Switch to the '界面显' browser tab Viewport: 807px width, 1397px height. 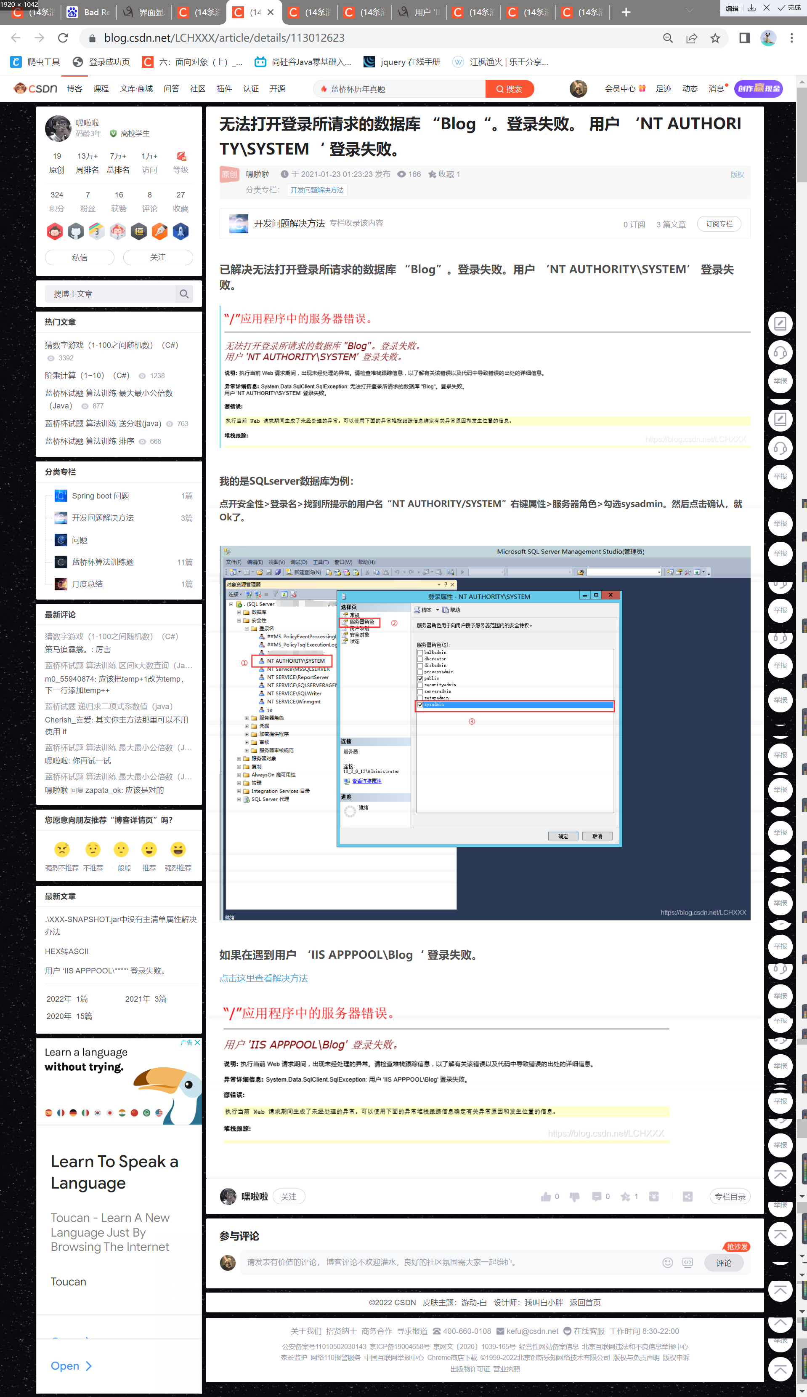click(x=144, y=12)
